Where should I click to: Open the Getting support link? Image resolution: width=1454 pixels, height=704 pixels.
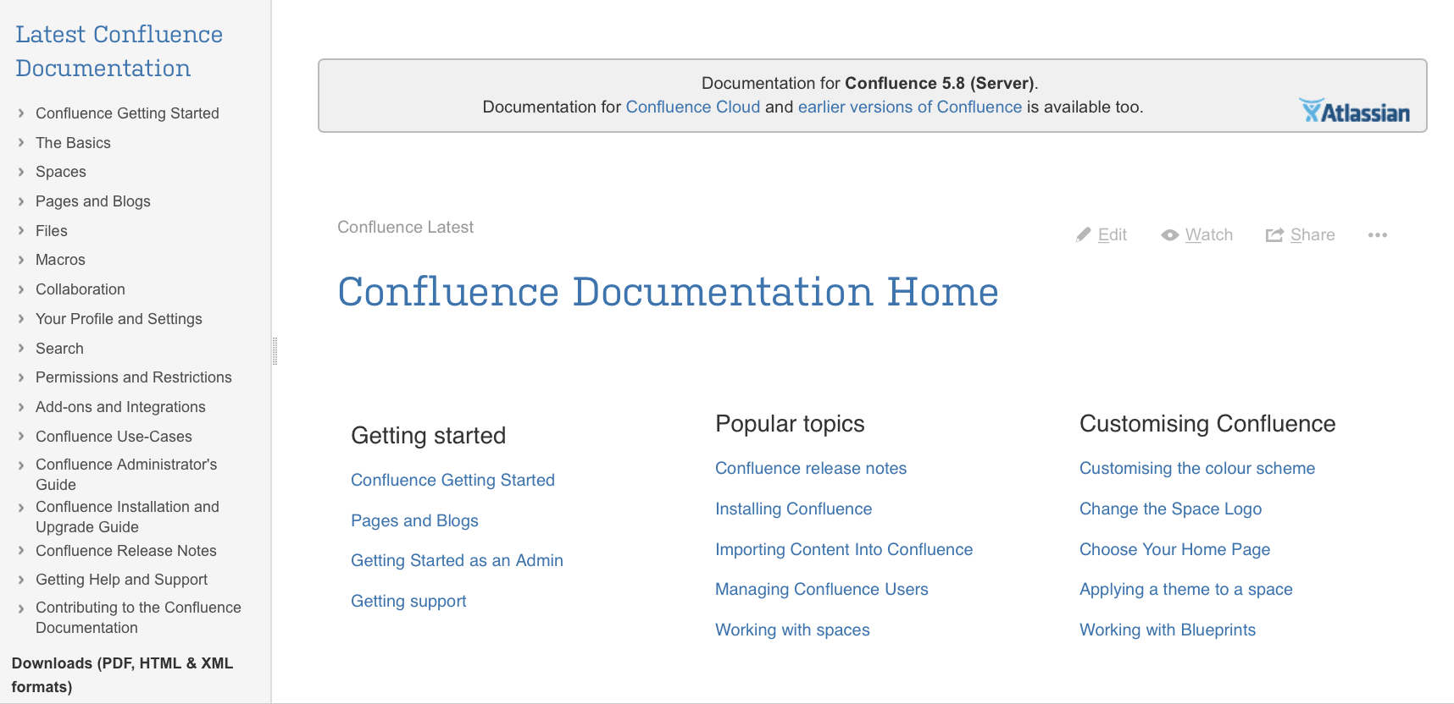tap(408, 601)
